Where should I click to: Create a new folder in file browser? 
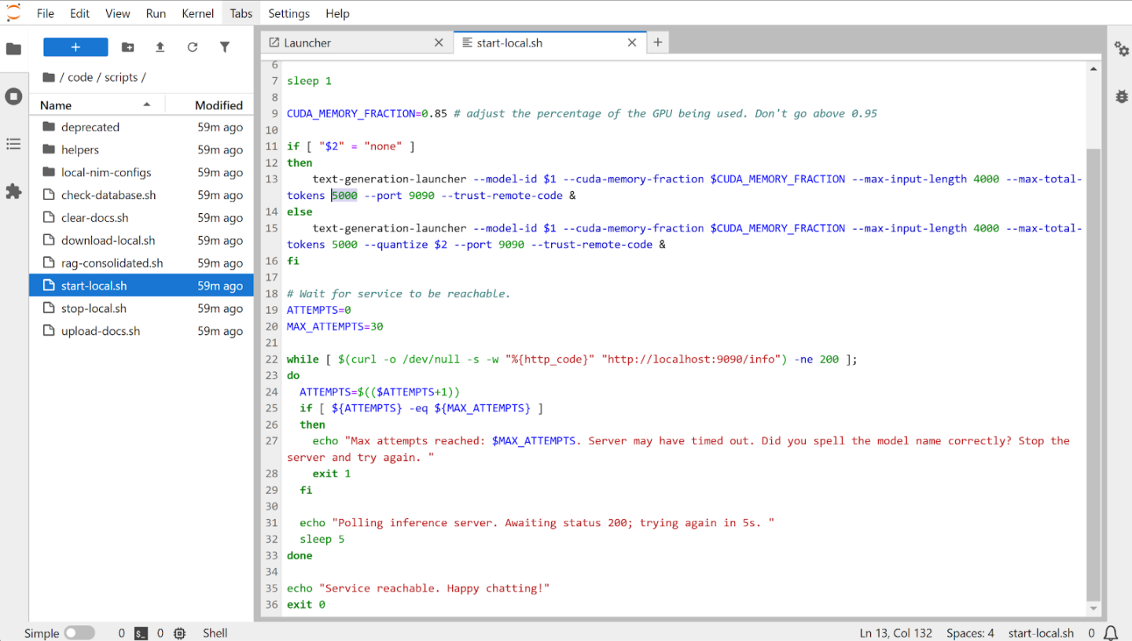pyautogui.click(x=127, y=47)
